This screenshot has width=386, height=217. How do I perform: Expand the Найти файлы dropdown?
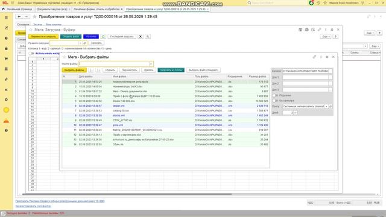[151, 64]
